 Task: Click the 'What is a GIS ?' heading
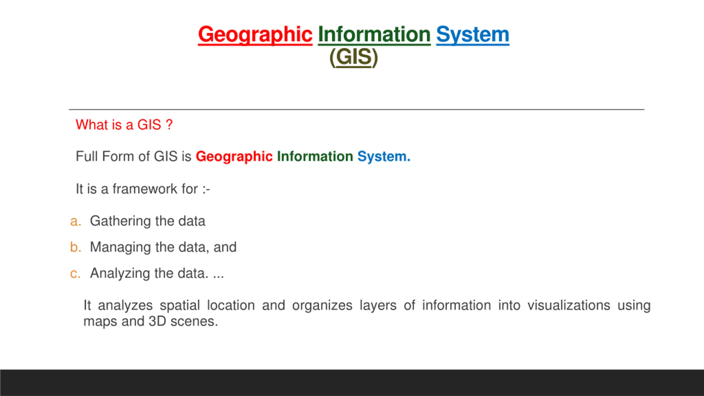[124, 125]
